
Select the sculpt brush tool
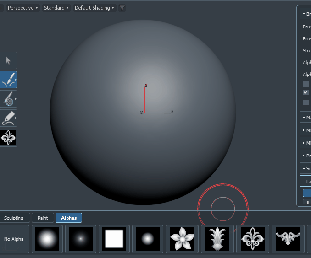[x=8, y=80]
